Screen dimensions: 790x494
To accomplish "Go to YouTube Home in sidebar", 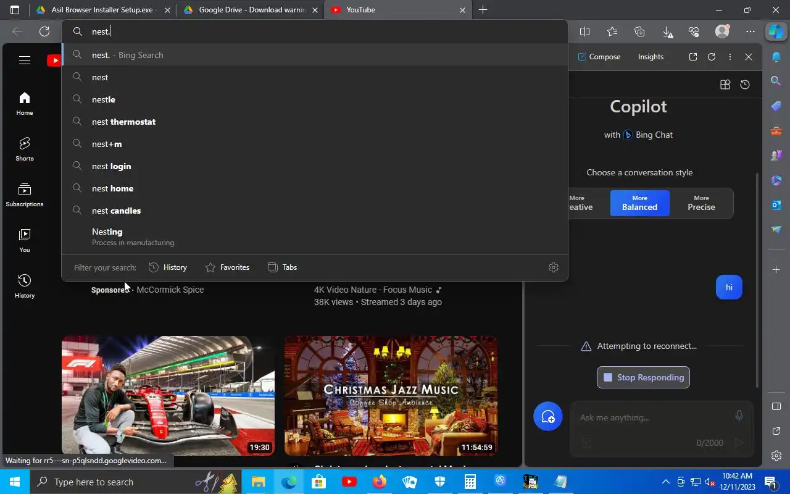I will click(x=25, y=104).
